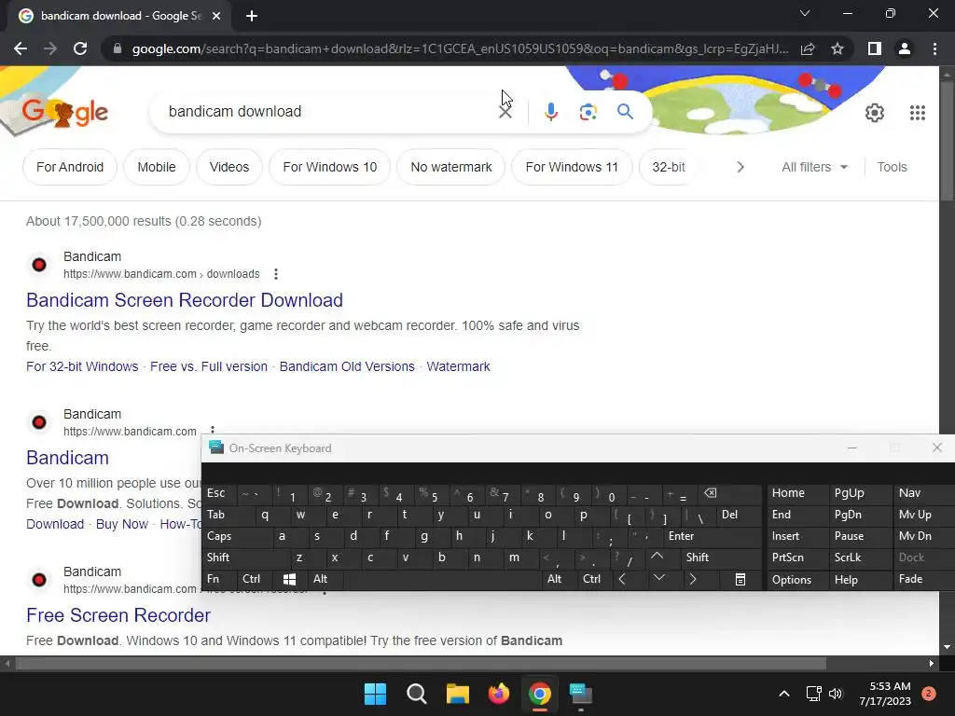
Task: Click into the bandicam download search field
Action: (329, 112)
